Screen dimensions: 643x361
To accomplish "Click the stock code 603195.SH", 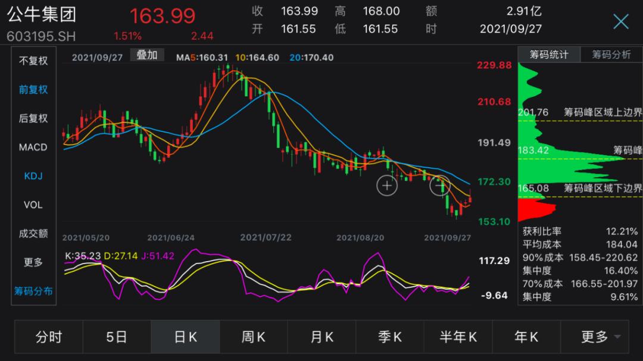I will (41, 36).
